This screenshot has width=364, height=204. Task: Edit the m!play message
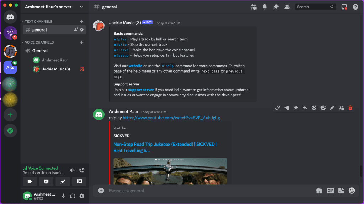pos(332,108)
